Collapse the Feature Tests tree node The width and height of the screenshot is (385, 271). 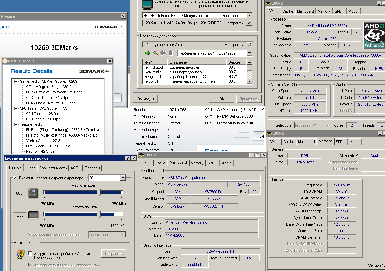point(16,124)
